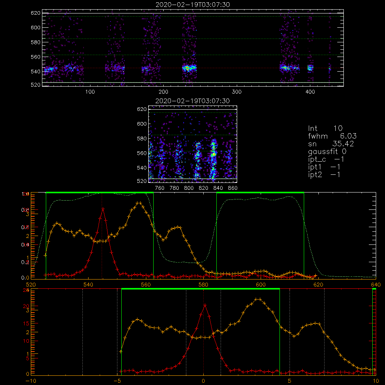Click x-axis label 300 under the top image
Viewport: 385px width, 385px height.
[x=237, y=92]
